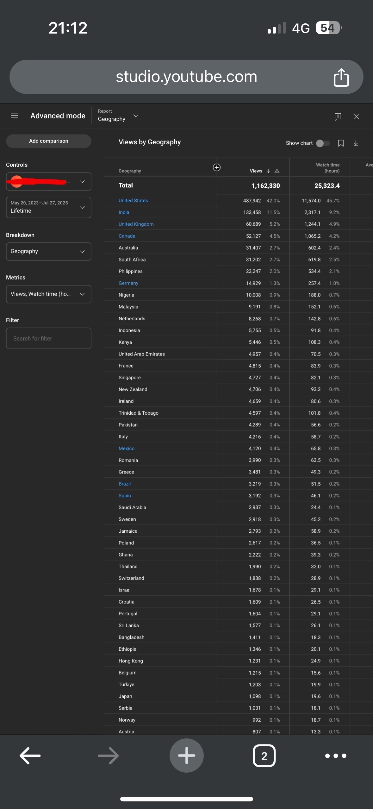Click India watch time value 2,317.1
Image resolution: width=373 pixels, height=809 pixels.
(x=313, y=212)
